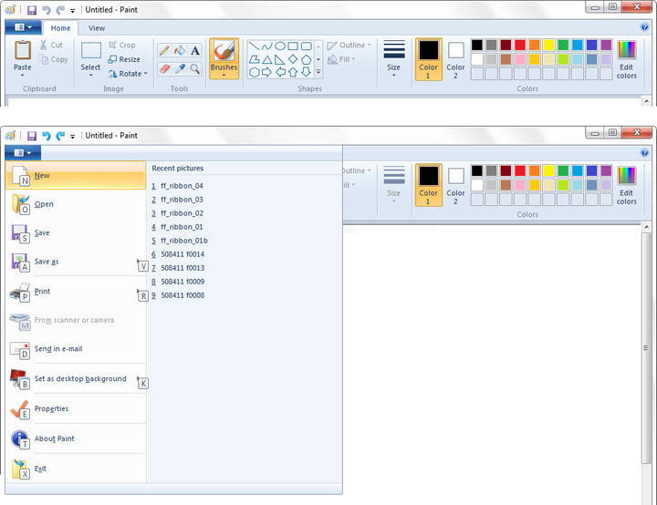
Task: Click the Crop button
Action: click(x=122, y=45)
